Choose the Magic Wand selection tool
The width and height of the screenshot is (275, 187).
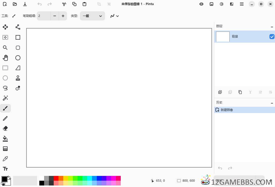pos(5,98)
